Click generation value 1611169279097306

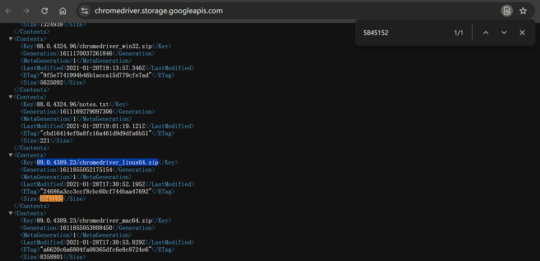tap(86, 112)
